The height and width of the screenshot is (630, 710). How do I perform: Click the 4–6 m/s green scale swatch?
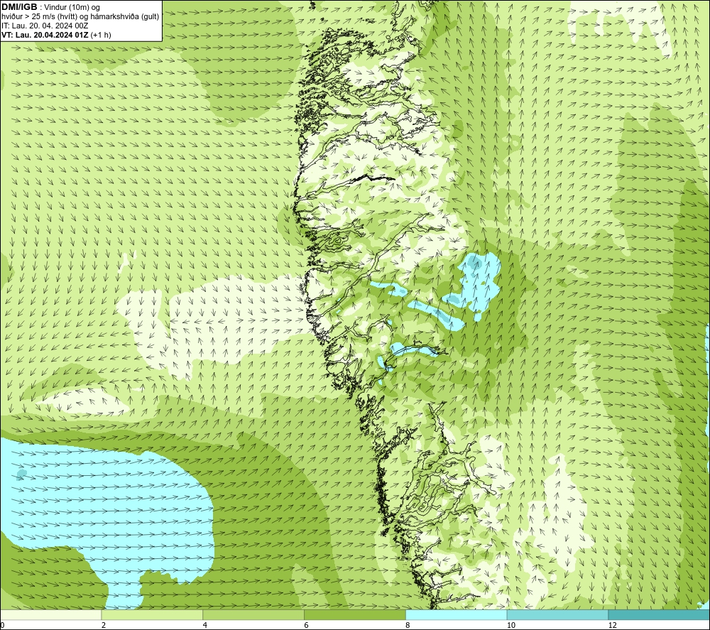coord(253,615)
